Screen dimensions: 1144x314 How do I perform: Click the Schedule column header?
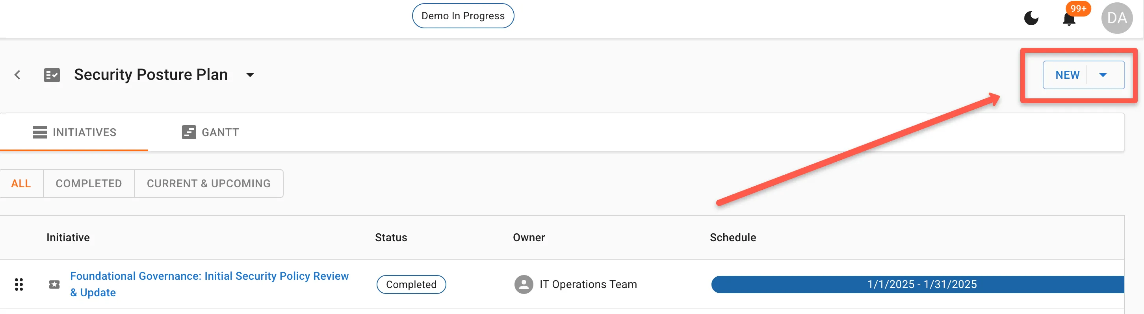click(x=733, y=238)
